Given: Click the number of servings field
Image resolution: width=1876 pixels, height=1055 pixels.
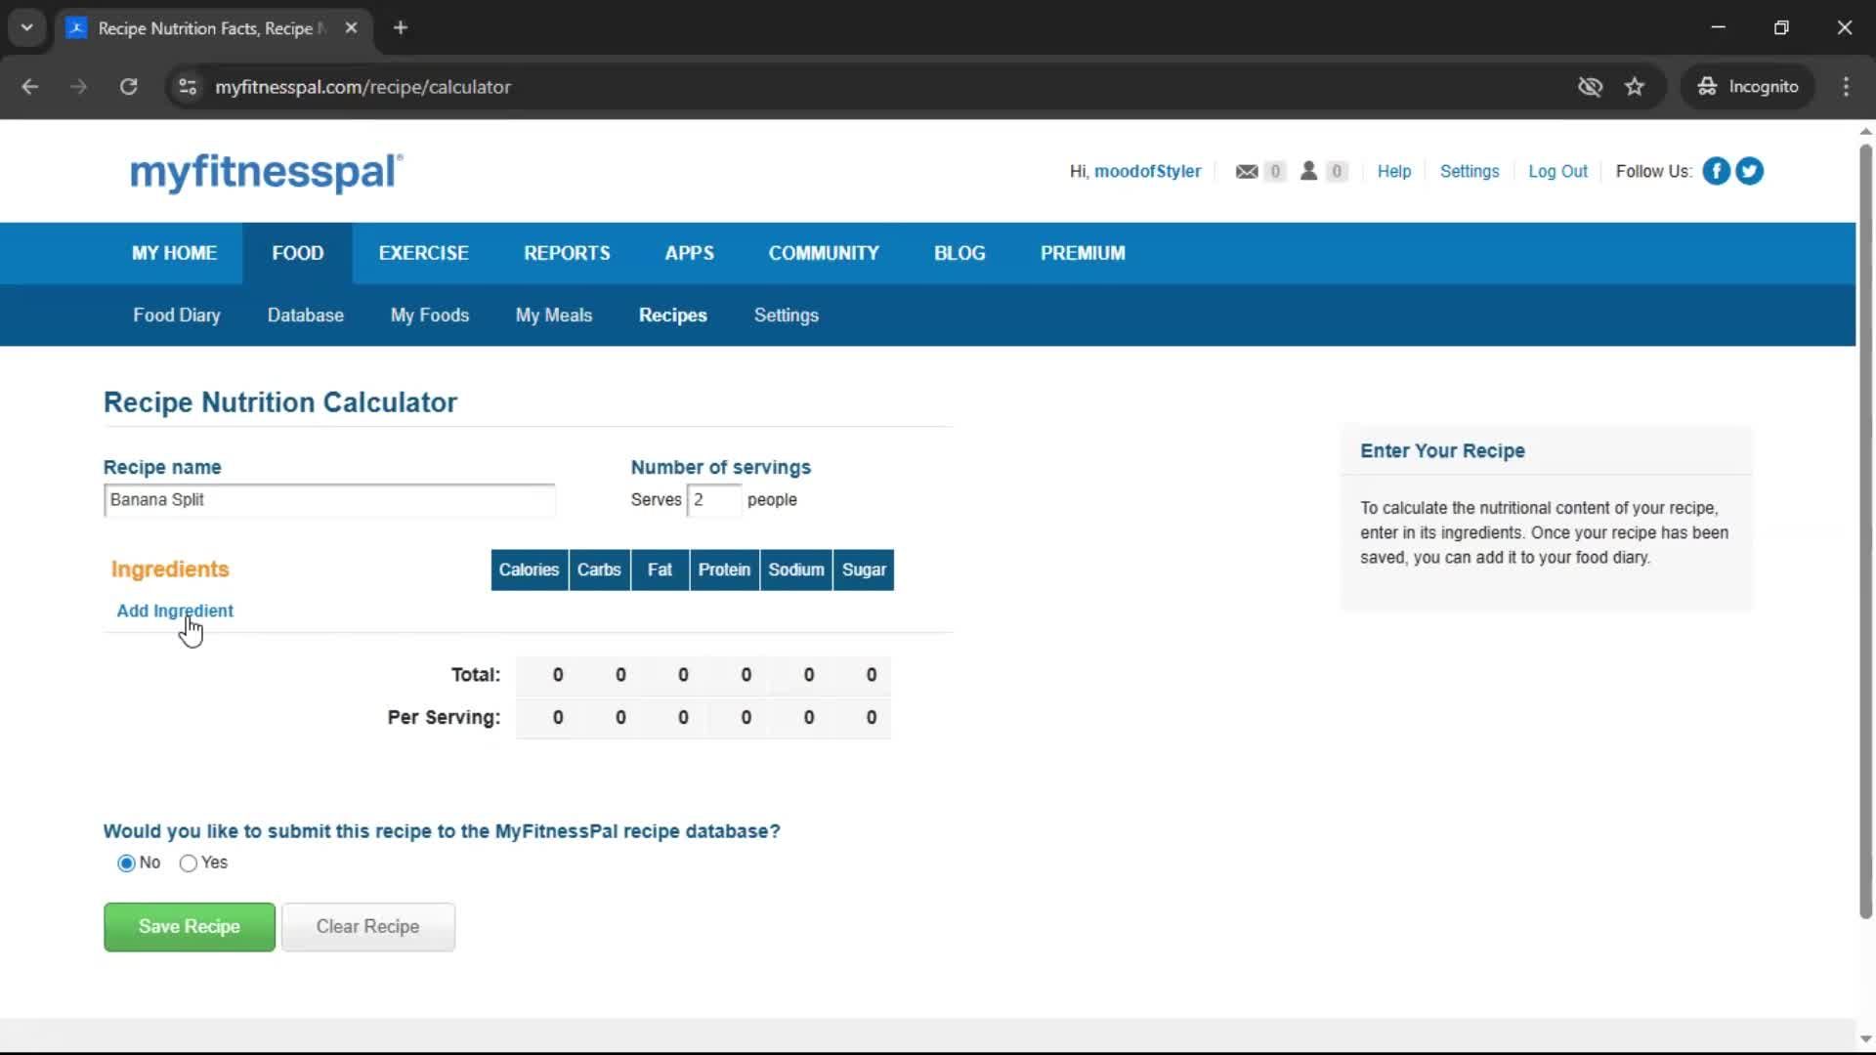Looking at the screenshot, I should tap(713, 500).
